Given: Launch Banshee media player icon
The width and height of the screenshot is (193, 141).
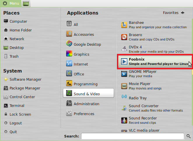Looking at the screenshot, I should [124, 25].
